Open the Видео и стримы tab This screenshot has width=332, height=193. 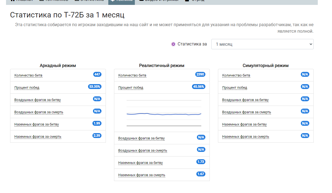pyautogui.click(x=159, y=1)
